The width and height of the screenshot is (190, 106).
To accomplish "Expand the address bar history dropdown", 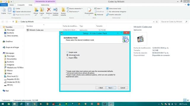I will (x=154, y=22).
